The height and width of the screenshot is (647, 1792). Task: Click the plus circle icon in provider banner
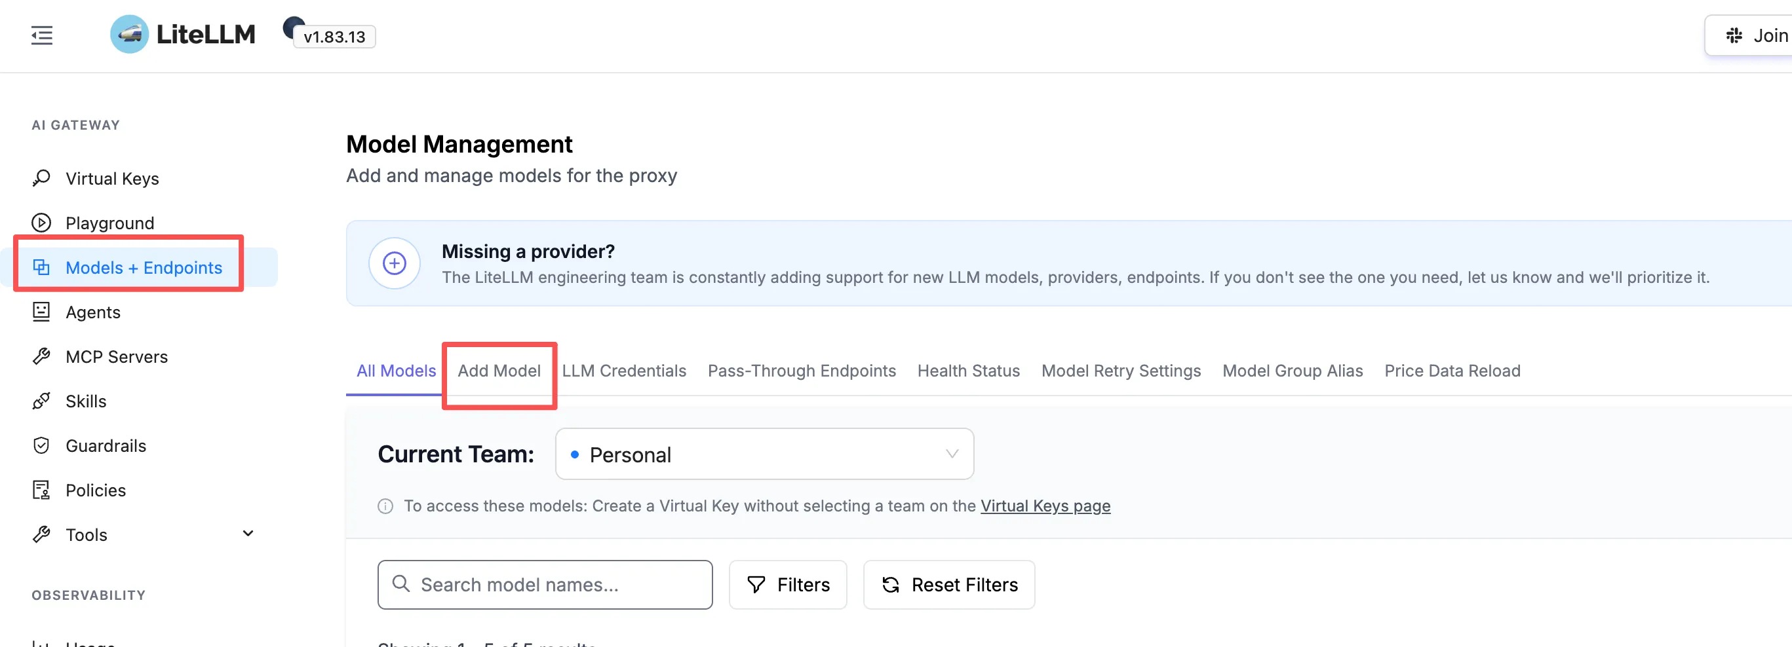coord(395,263)
